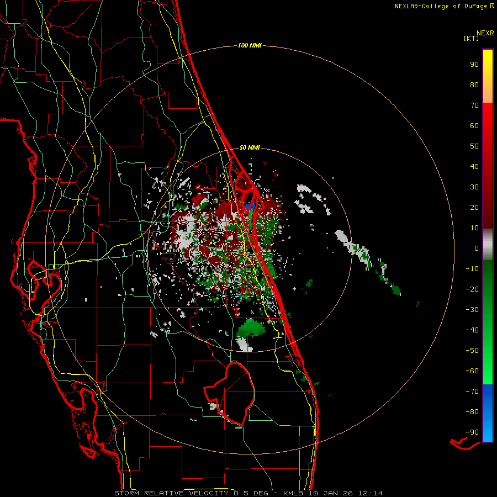
Task: Click the NEXR legend heading
Action: click(x=485, y=33)
